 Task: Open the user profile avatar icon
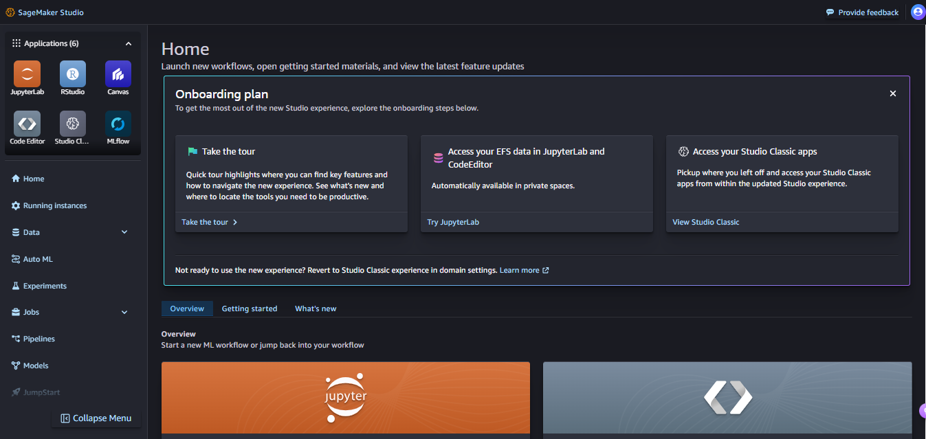coord(917,12)
